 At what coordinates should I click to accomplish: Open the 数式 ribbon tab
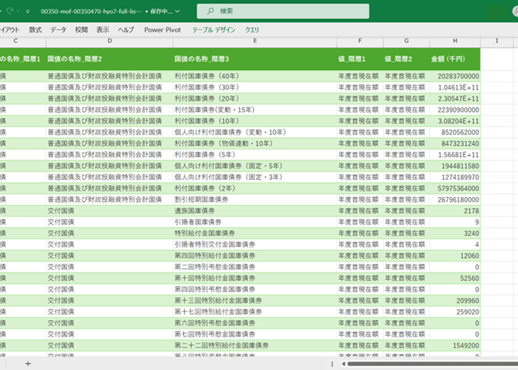[x=35, y=30]
